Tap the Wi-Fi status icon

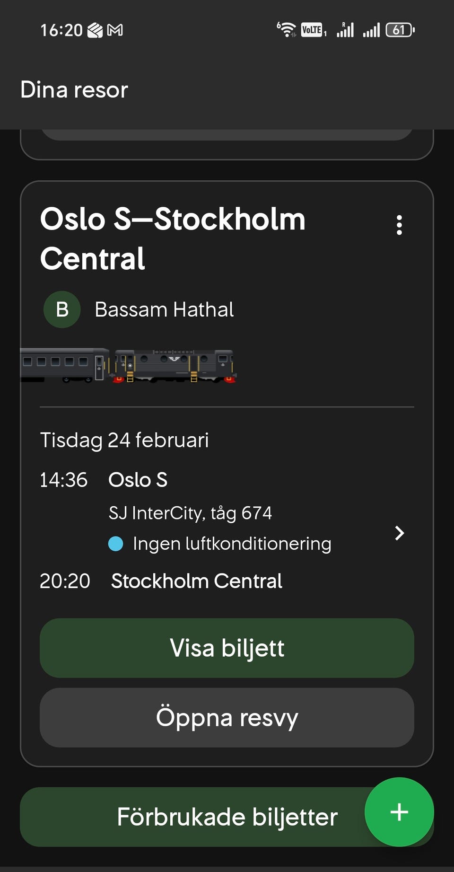tap(286, 30)
